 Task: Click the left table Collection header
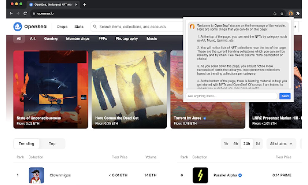click(x=36, y=157)
